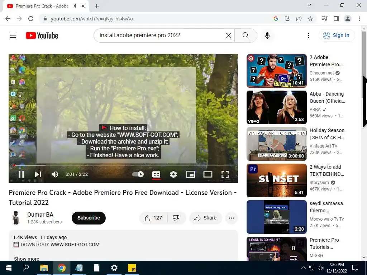Share this page from address bar
367x275 pixels.
pyautogui.click(x=299, y=19)
